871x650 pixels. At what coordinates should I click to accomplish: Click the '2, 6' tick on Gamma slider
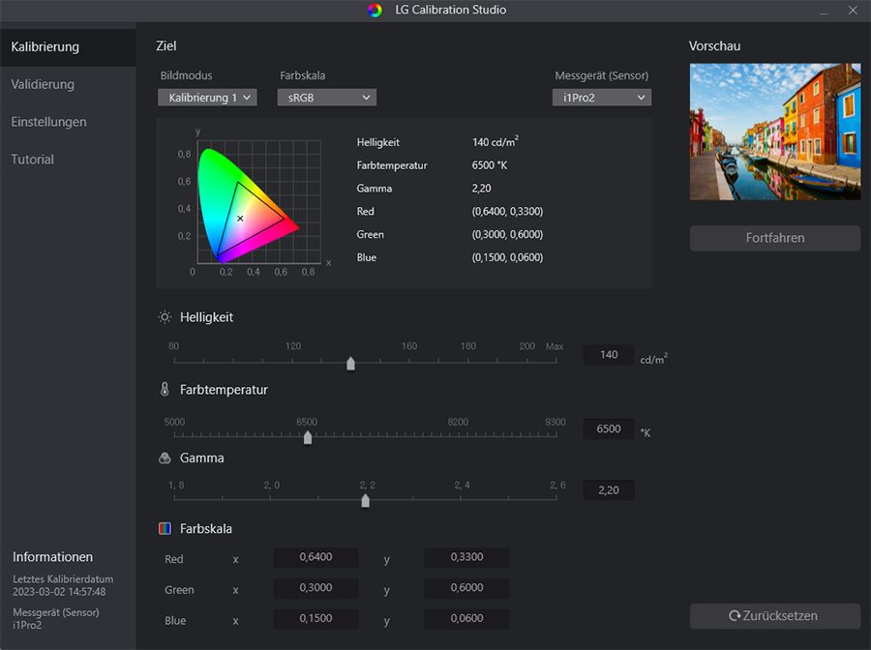click(x=557, y=486)
